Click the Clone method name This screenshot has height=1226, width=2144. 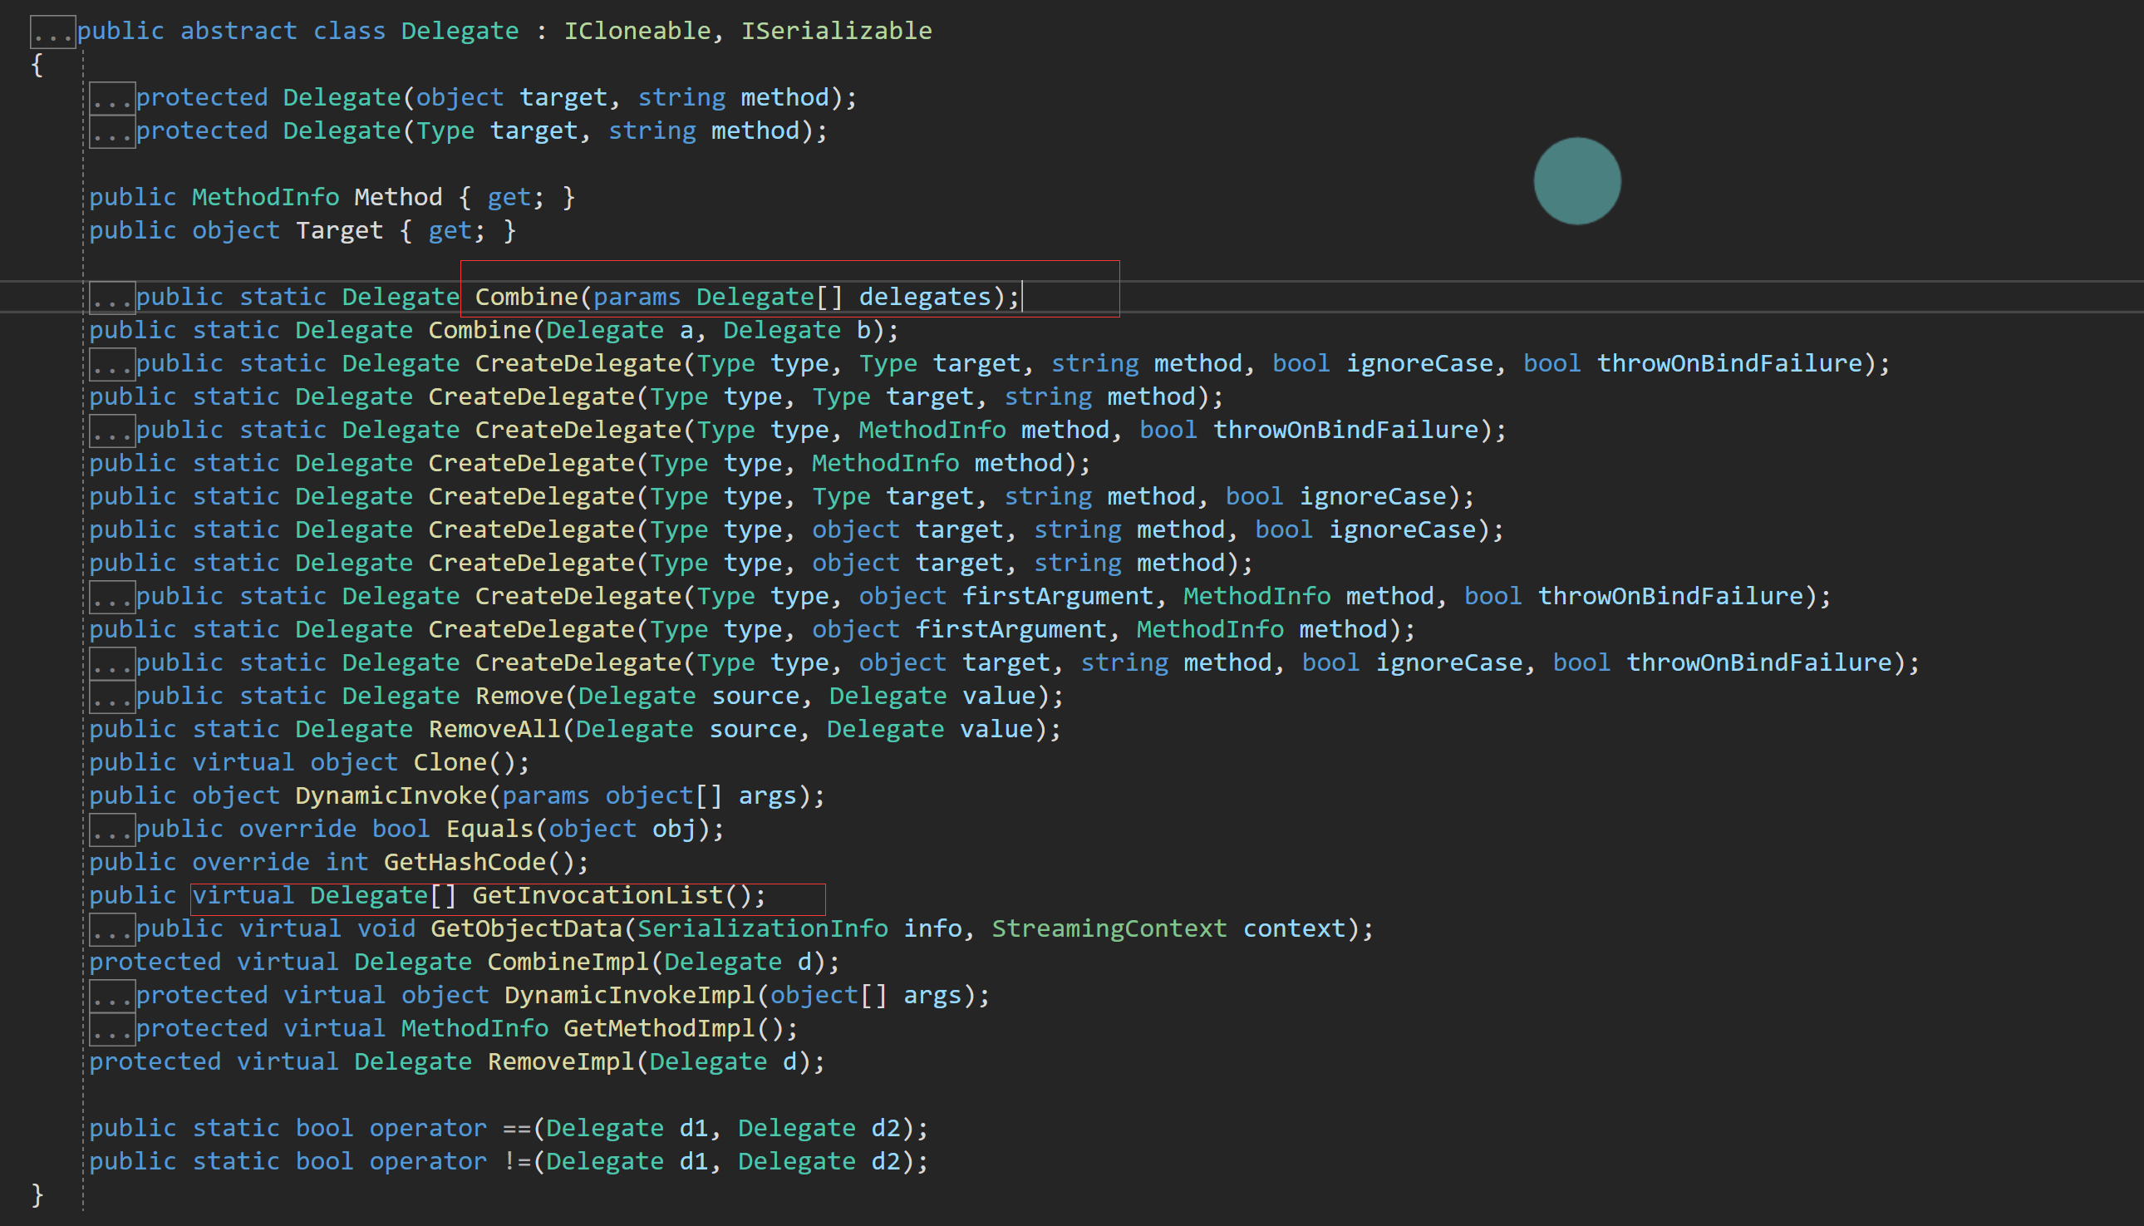[450, 763]
